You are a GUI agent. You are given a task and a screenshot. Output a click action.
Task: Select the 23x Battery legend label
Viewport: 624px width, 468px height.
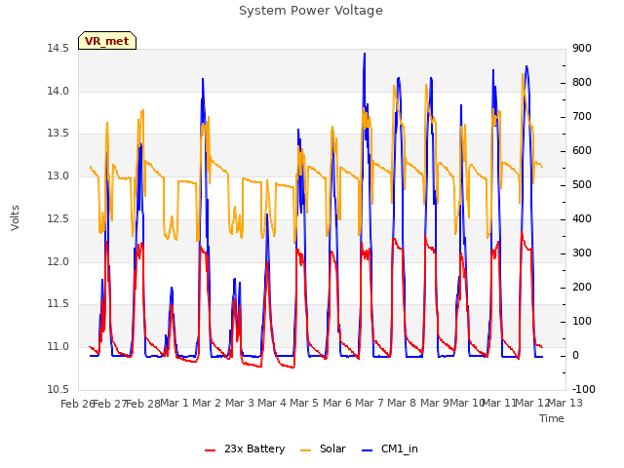pos(254,448)
